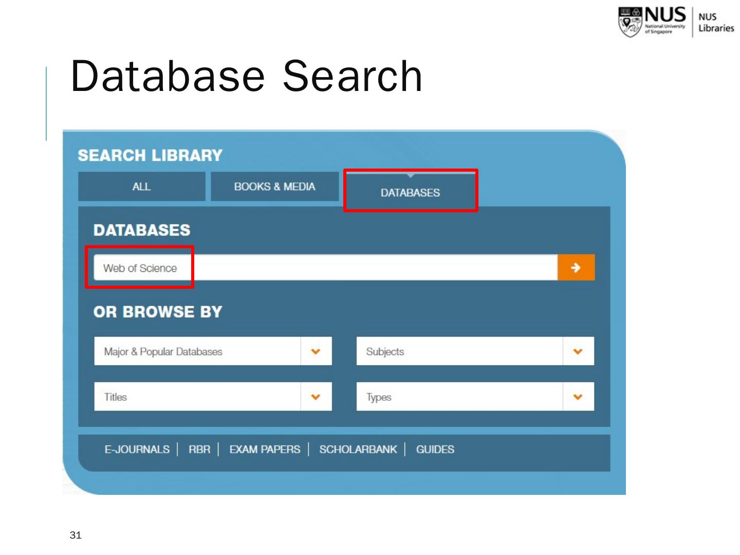Visit the SCHOLARBANK link

point(358,449)
